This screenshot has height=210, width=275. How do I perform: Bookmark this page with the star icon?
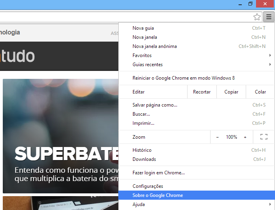pos(257,17)
